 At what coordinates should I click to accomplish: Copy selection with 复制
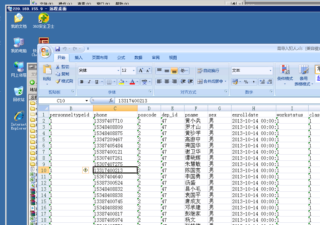coord(62,74)
